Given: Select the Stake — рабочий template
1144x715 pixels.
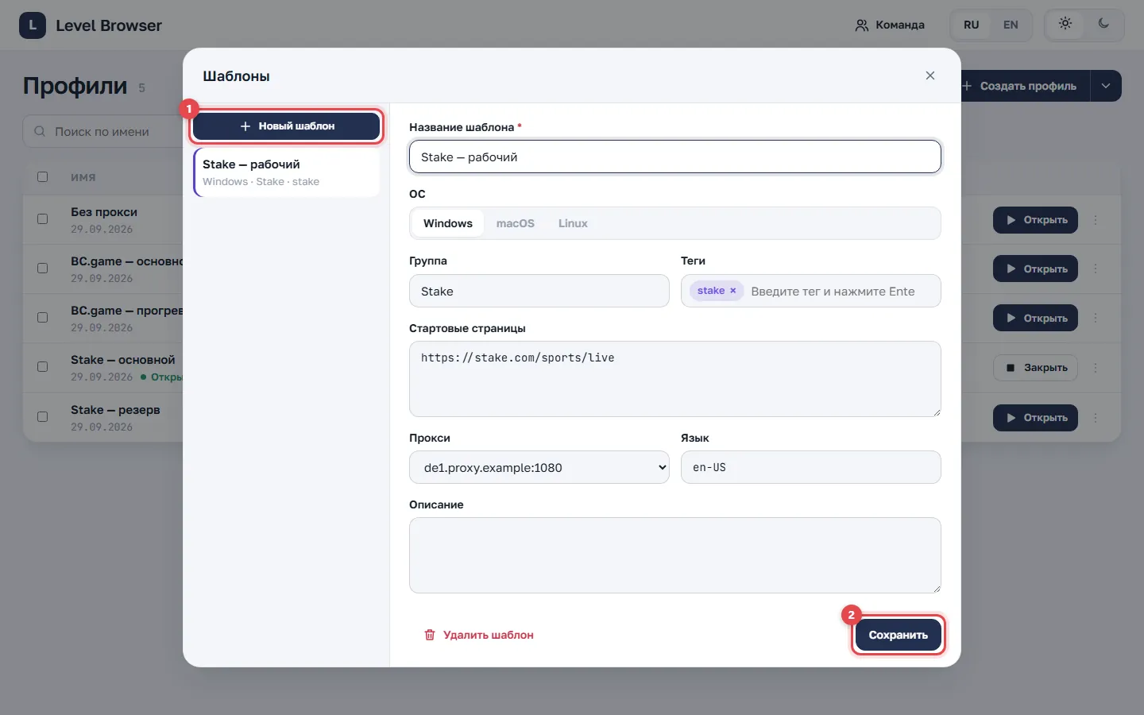Looking at the screenshot, I should 287,172.
